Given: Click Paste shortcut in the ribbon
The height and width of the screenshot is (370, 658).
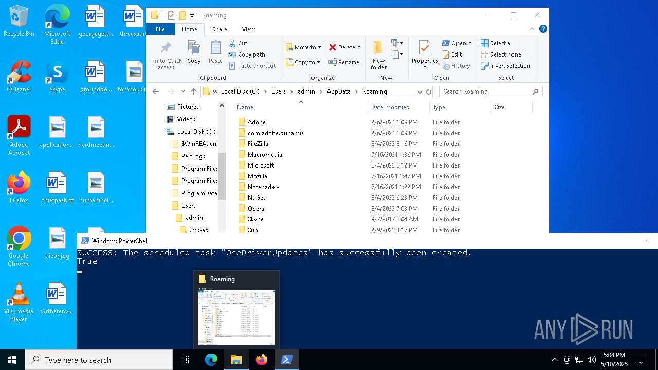Looking at the screenshot, I should 252,66.
